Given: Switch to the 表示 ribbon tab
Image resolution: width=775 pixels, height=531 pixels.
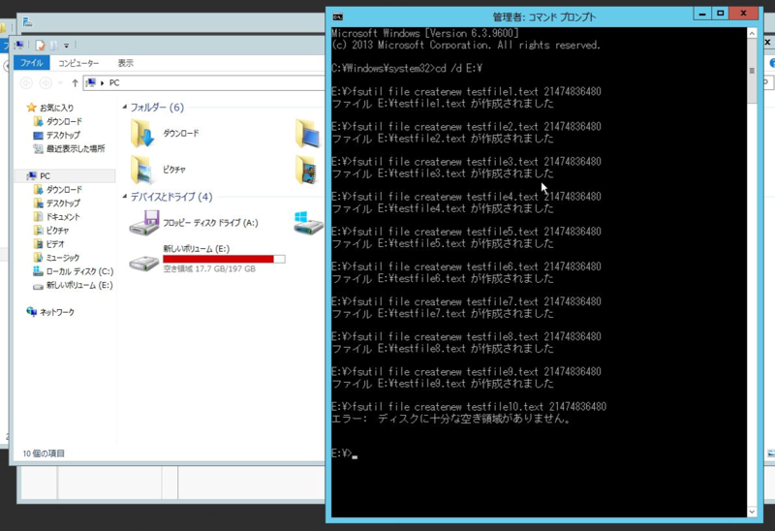Looking at the screenshot, I should click(x=126, y=63).
